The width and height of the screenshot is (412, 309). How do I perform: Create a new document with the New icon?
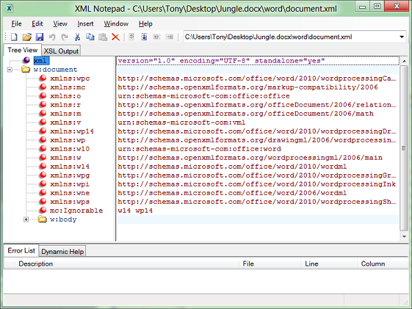click(x=14, y=37)
